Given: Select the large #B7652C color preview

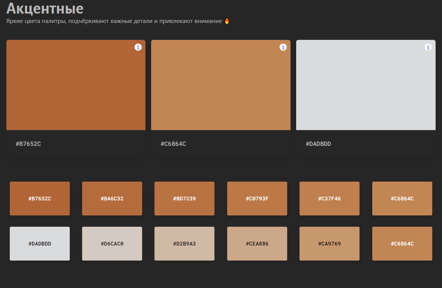Looking at the screenshot, I should (76, 85).
